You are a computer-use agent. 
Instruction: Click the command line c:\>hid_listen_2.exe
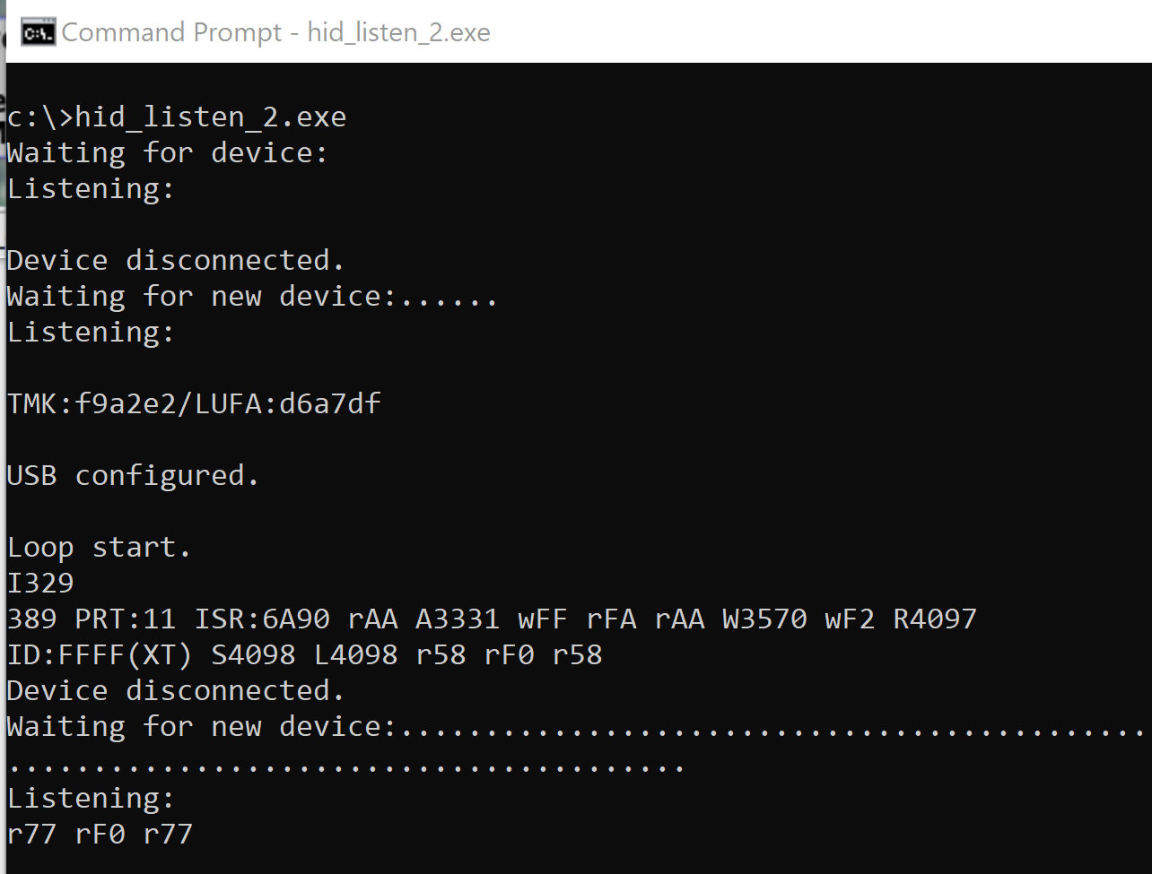pyautogui.click(x=176, y=116)
